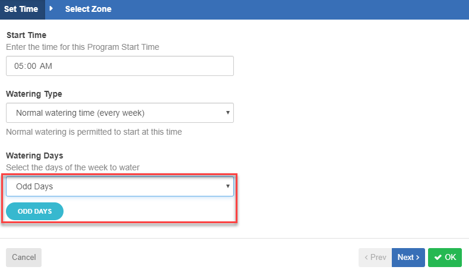Confirm settings with the green OK button

(x=445, y=258)
